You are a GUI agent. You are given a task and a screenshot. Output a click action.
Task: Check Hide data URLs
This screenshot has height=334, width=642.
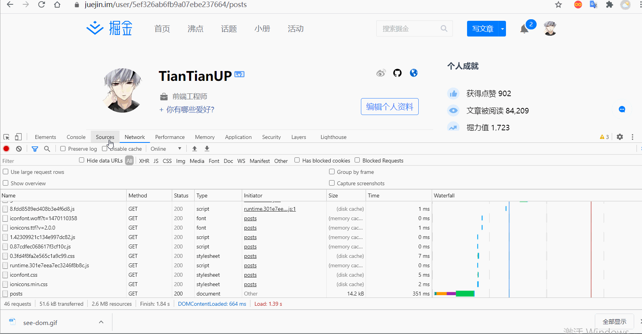(81, 160)
